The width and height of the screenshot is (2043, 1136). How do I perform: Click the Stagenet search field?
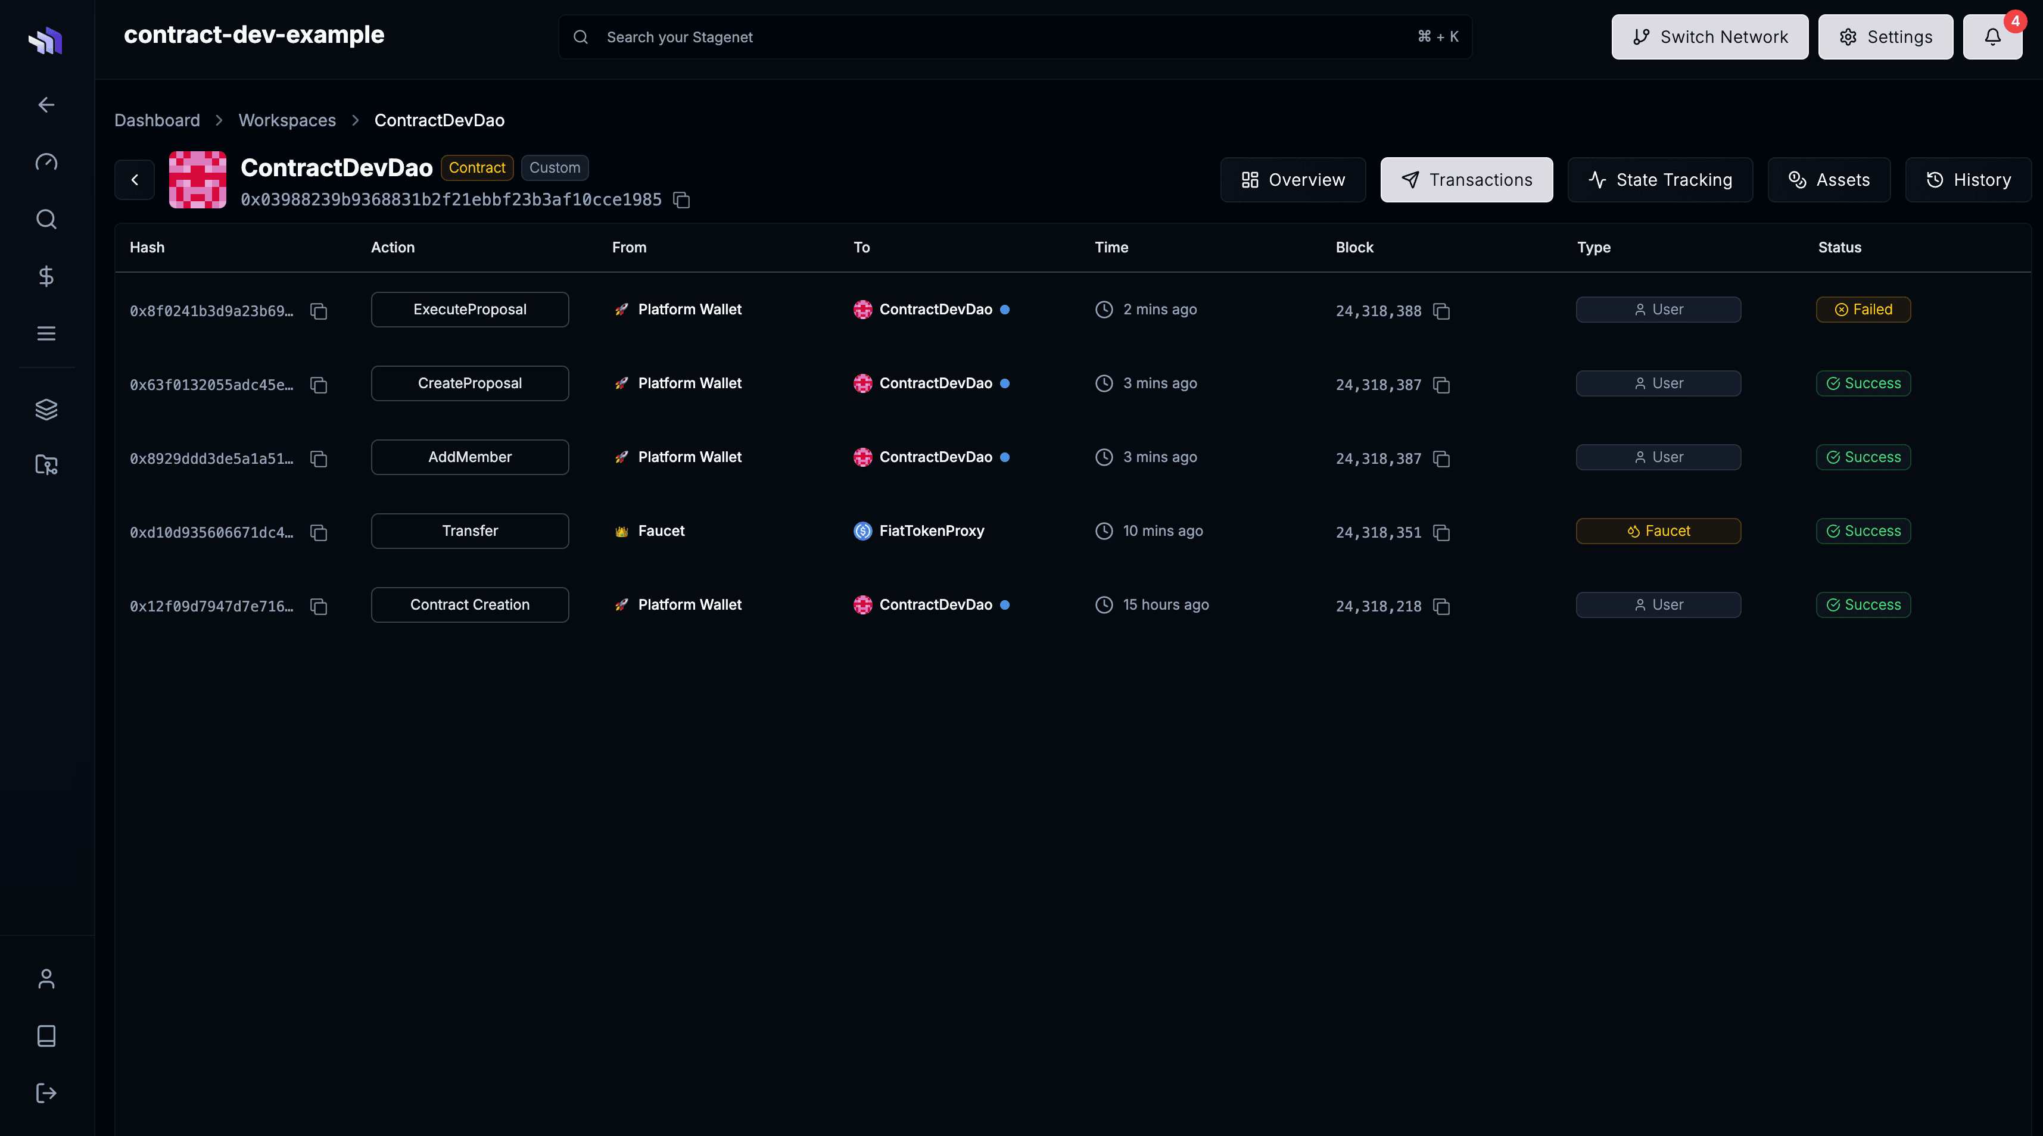[x=873, y=36]
